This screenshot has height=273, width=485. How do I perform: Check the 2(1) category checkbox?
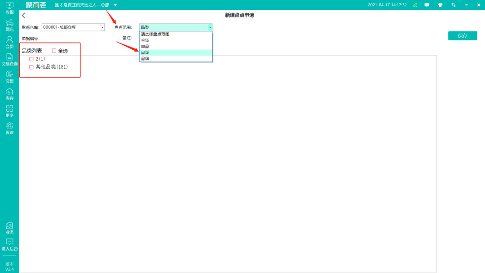(x=31, y=59)
